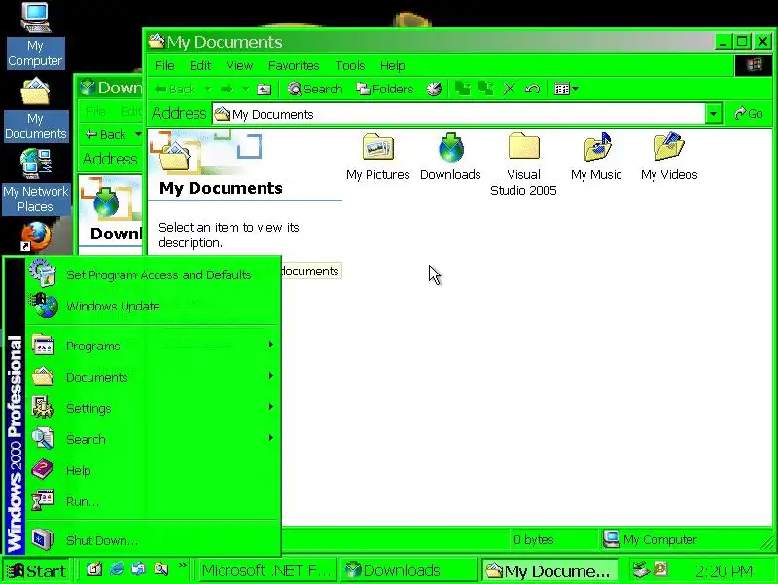This screenshot has width=778, height=584.
Task: Click the Start button
Action: [x=37, y=570]
